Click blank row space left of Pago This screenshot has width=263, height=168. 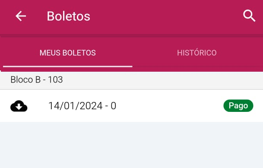click(x=169, y=106)
